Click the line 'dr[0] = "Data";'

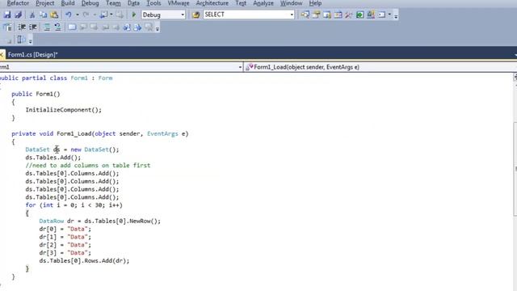pos(65,229)
